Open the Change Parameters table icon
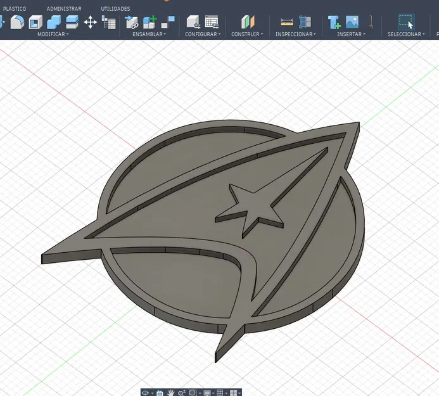 tap(108, 22)
